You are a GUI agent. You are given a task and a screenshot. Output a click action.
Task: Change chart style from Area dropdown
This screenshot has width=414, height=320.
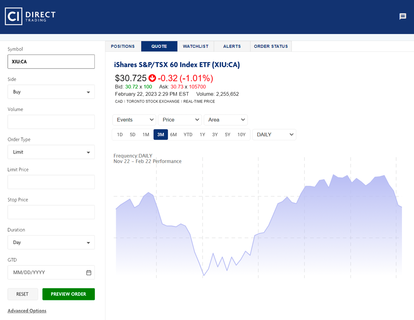(226, 120)
